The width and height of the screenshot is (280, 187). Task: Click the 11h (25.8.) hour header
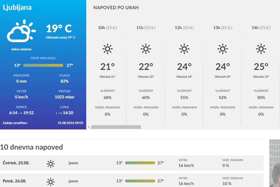pyautogui.click(x=146, y=28)
